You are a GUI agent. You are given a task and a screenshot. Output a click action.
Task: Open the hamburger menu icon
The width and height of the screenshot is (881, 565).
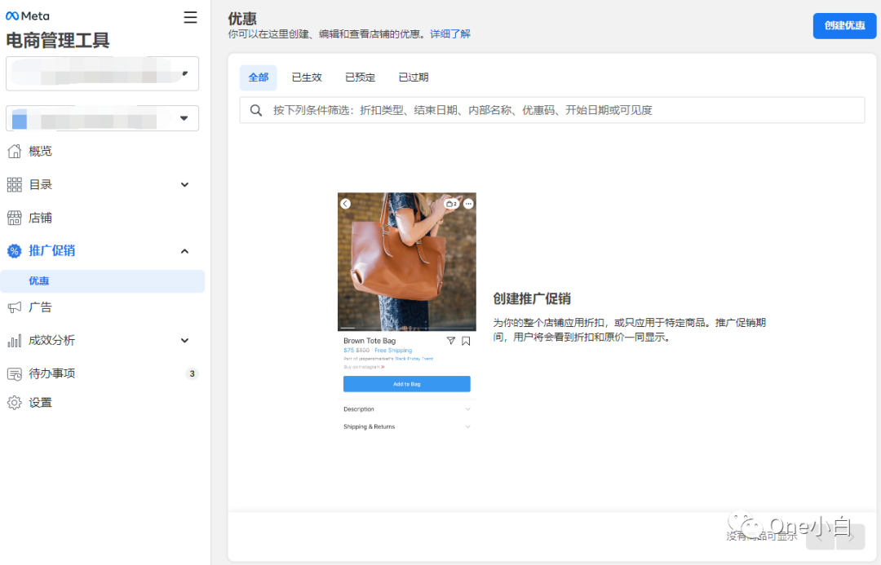190,15
